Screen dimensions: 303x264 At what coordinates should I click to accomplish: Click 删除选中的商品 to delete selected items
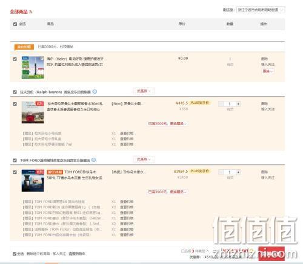pos(38,254)
